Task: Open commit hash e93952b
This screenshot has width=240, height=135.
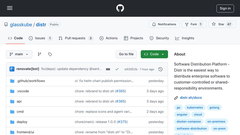Action: (x=131, y=69)
